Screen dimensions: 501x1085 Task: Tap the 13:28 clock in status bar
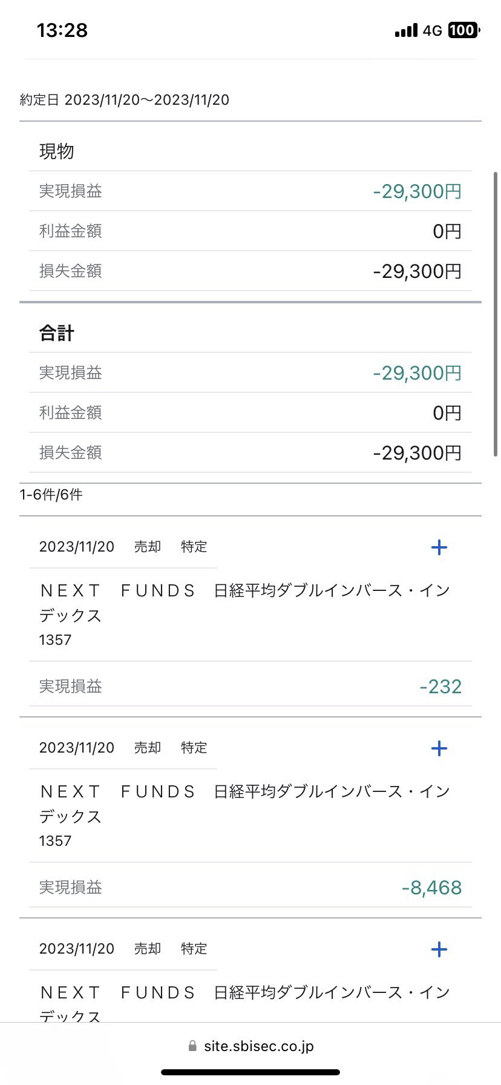click(x=62, y=30)
